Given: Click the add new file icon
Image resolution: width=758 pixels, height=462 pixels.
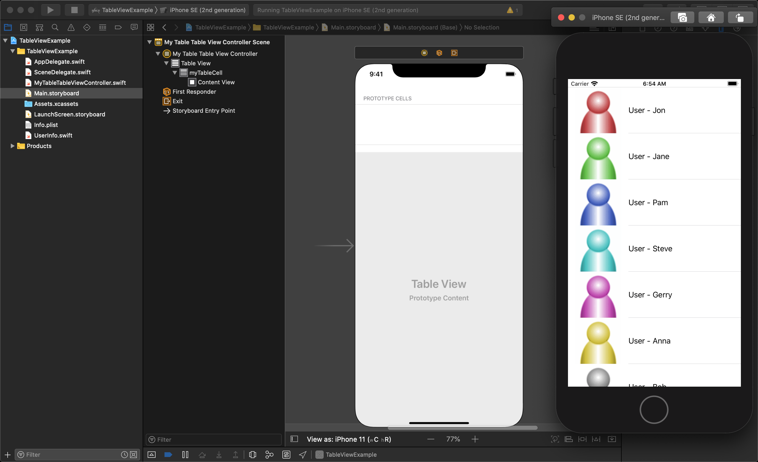Looking at the screenshot, I should point(8,455).
